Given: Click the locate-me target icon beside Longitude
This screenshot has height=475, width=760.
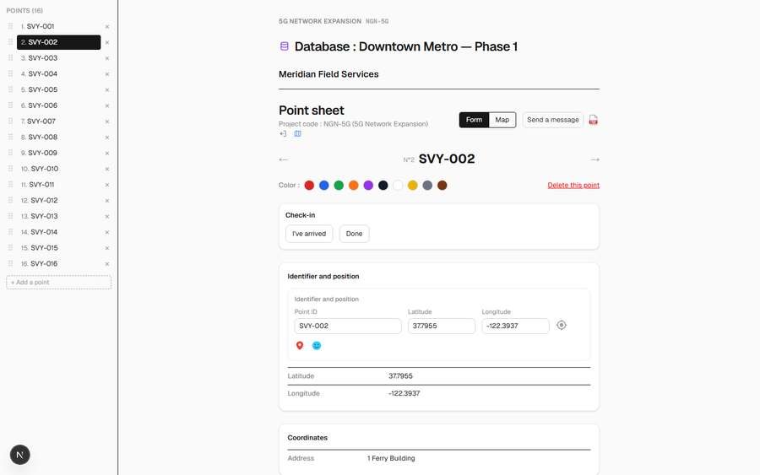Looking at the screenshot, I should coord(562,326).
